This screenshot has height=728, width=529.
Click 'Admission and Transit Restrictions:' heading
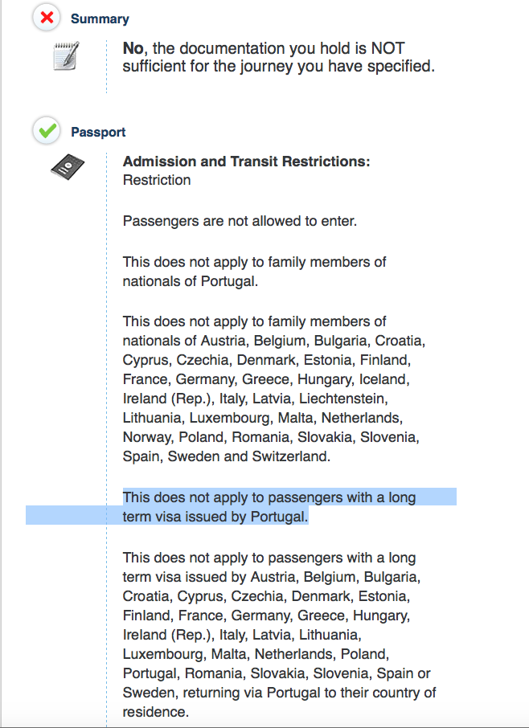tap(246, 162)
